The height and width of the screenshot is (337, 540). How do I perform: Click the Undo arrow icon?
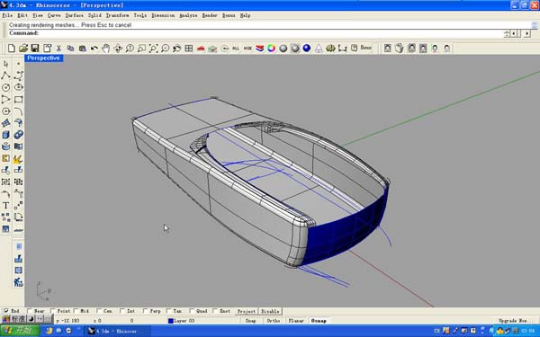coord(94,49)
